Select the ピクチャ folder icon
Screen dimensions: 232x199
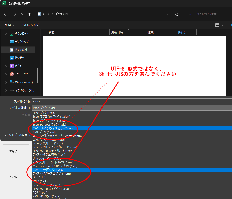pyautogui.click(x=12, y=58)
